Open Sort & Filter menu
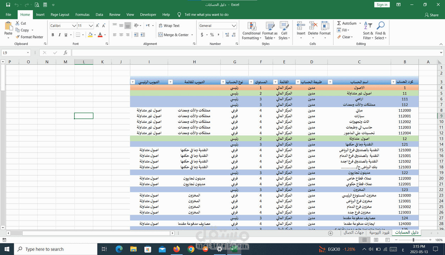This screenshot has width=445, height=255. pos(368,31)
